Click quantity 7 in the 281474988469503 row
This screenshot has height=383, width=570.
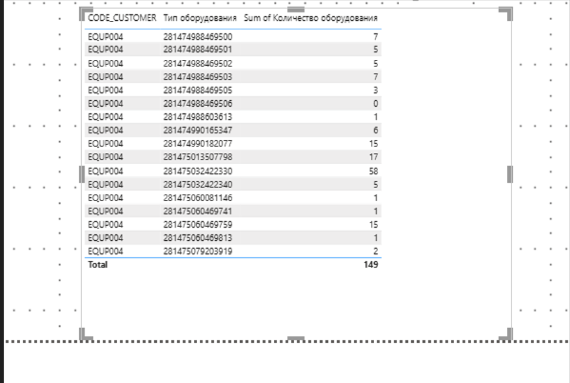coord(376,77)
